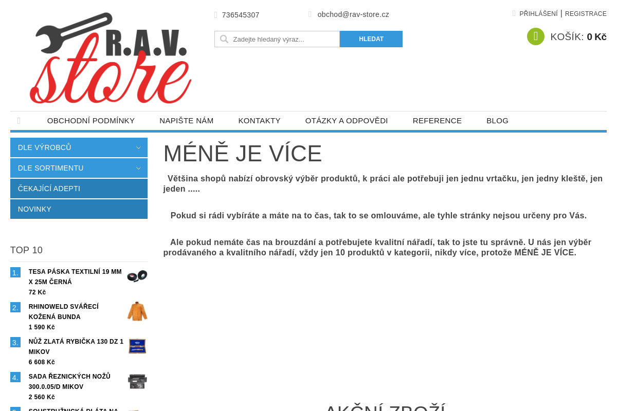This screenshot has height=411, width=617.
Task: Click the magnifier icon in search box
Action: point(224,39)
